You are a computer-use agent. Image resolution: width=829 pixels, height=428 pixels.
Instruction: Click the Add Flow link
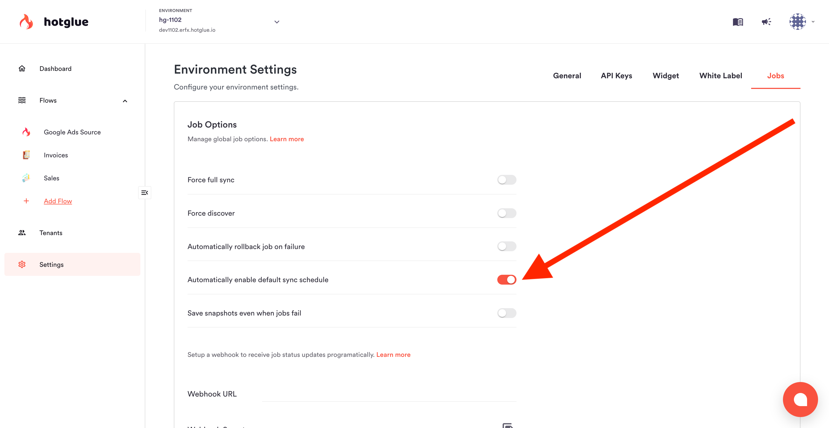pos(58,201)
